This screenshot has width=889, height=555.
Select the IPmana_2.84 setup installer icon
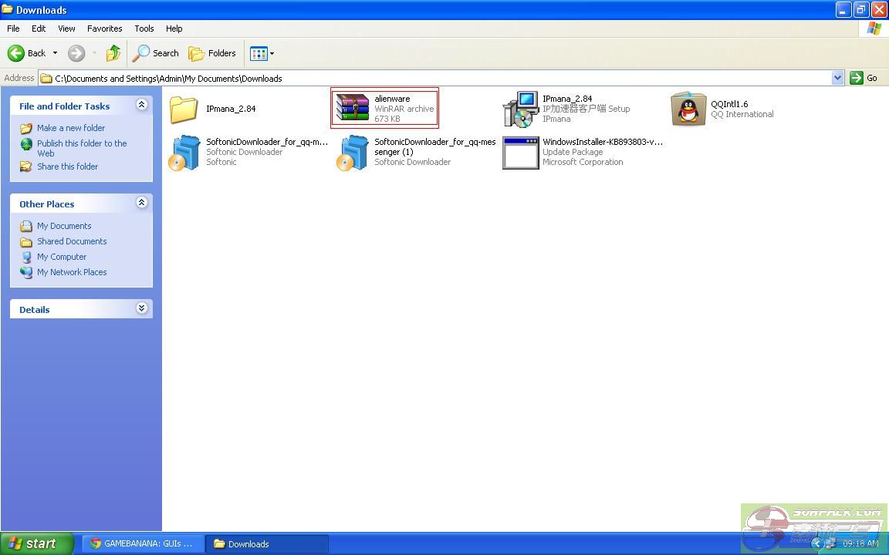[520, 109]
